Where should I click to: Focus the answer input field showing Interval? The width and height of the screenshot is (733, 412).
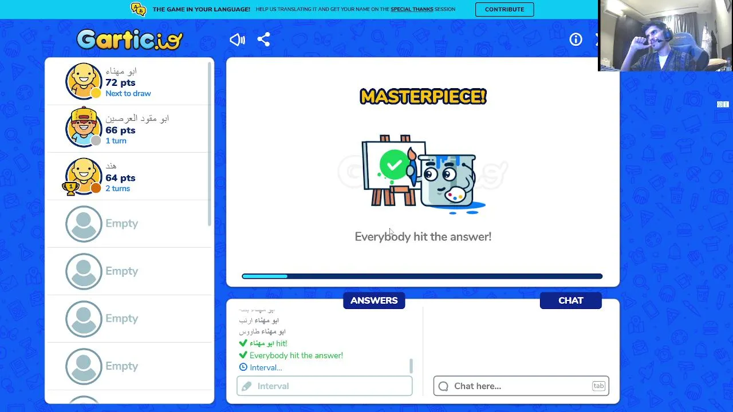pyautogui.click(x=325, y=386)
